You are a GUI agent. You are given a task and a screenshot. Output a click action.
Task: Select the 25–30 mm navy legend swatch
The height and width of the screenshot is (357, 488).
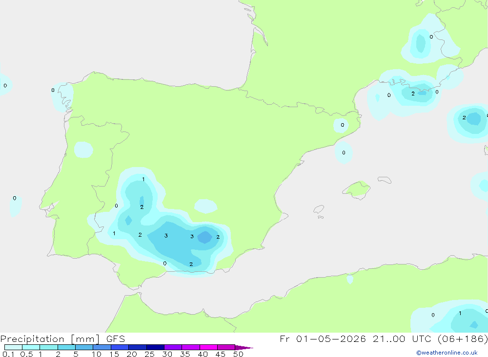click(155, 347)
